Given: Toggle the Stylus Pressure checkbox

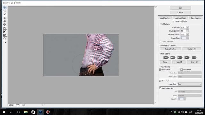Looking at the screenshot, I should coord(160,42).
